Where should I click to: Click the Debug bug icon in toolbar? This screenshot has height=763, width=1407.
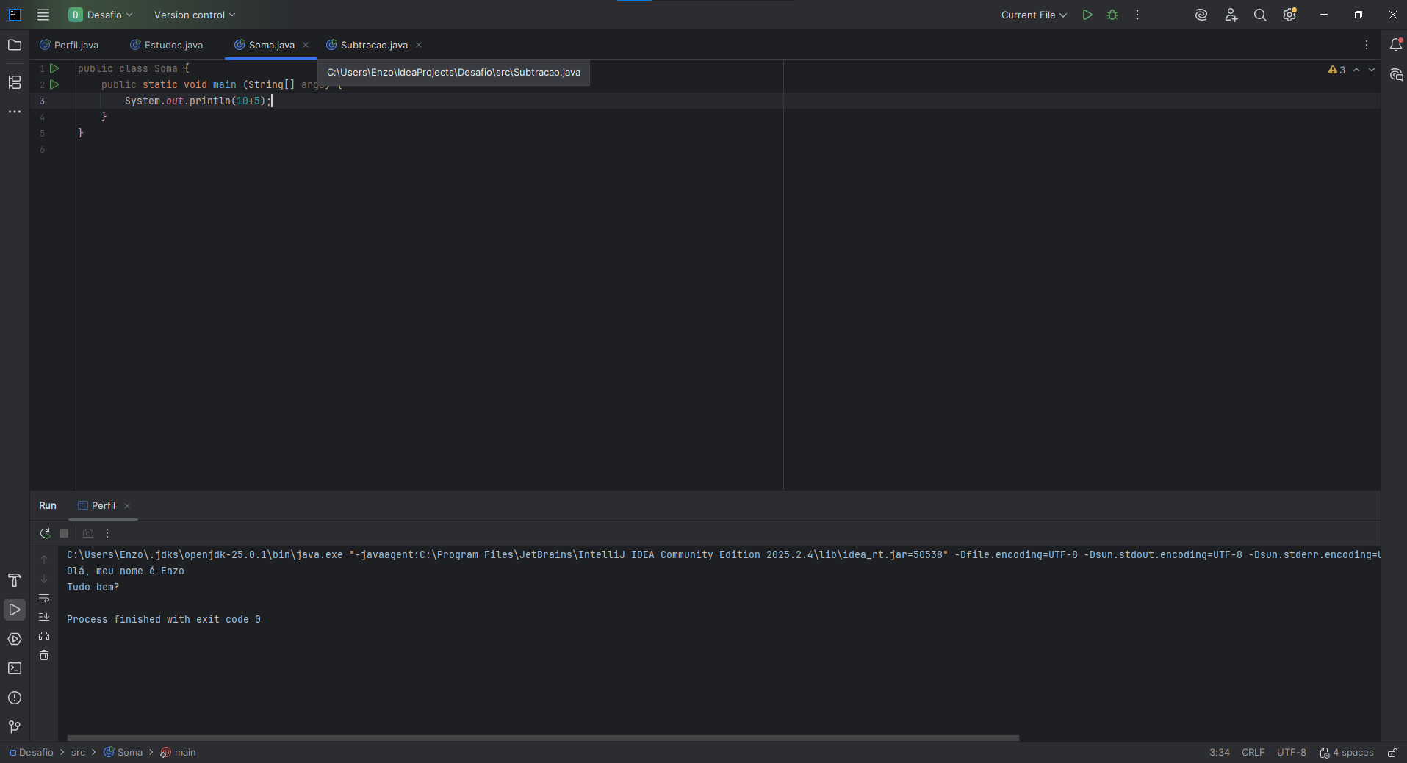(x=1112, y=15)
